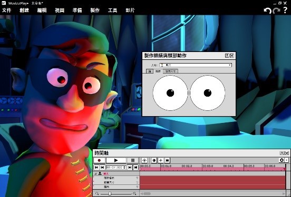
Task: Click the scrollbar left arrow in timeline
Action: click(x=141, y=194)
